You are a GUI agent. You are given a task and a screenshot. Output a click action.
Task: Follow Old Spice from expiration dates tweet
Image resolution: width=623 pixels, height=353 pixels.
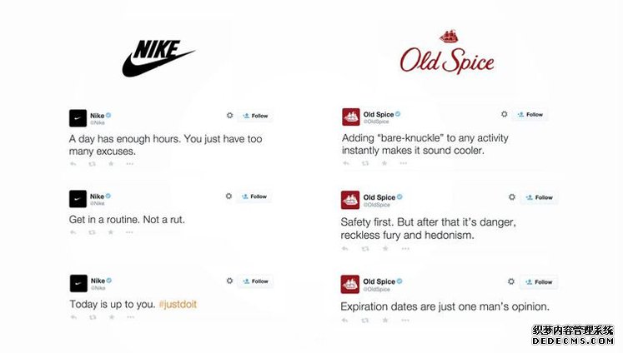539,282
